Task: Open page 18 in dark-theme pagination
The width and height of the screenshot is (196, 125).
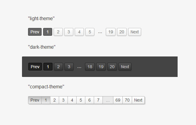Action: click(x=90, y=67)
